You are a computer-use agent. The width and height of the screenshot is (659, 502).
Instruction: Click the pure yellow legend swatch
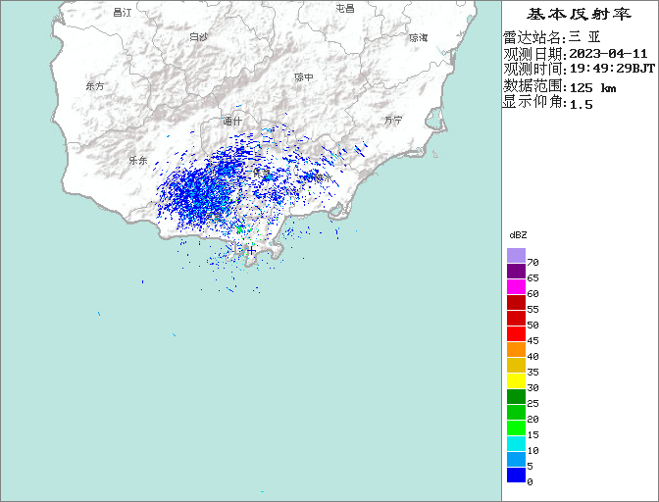(x=516, y=381)
